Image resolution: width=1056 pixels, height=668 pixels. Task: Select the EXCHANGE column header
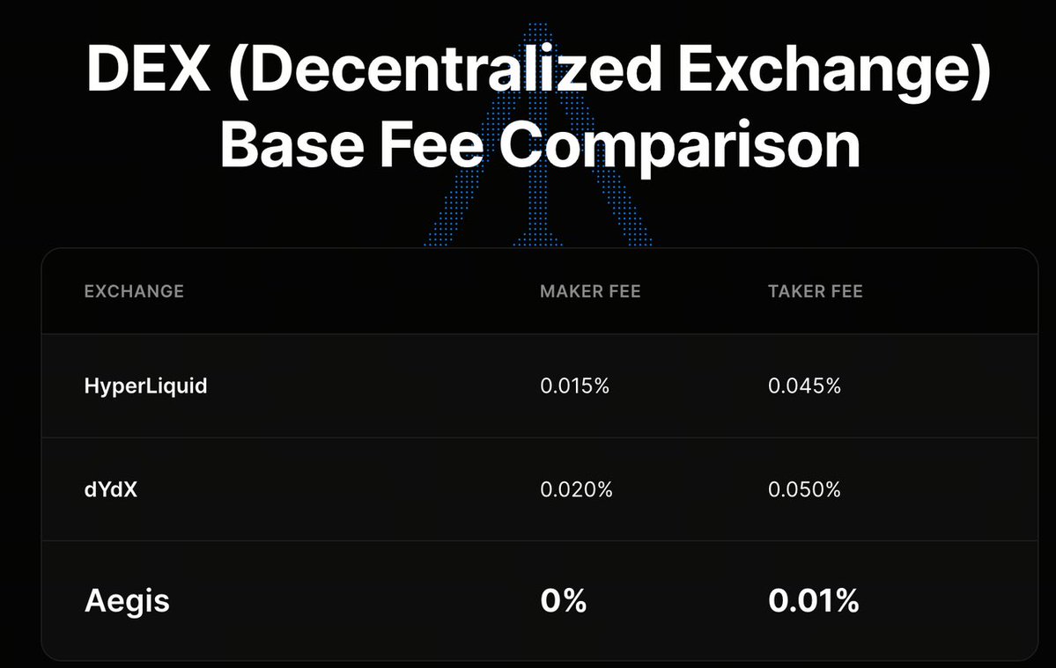pos(134,291)
